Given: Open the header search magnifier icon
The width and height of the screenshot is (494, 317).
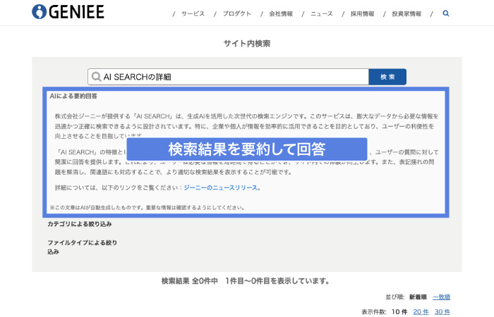Looking at the screenshot, I should tap(446, 13).
